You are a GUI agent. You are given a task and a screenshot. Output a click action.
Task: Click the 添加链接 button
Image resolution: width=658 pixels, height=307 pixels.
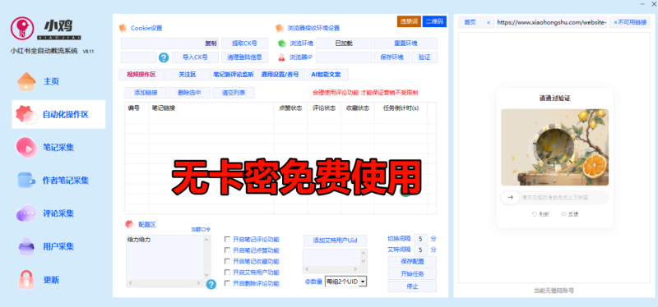point(146,93)
